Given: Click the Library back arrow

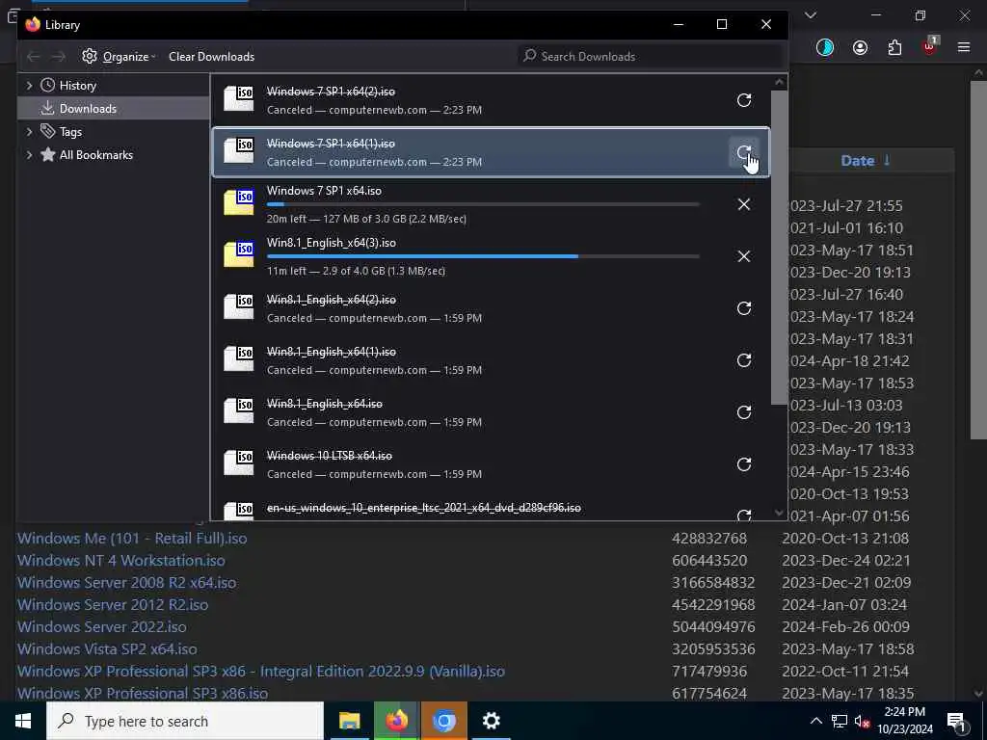Looking at the screenshot, I should [x=34, y=57].
